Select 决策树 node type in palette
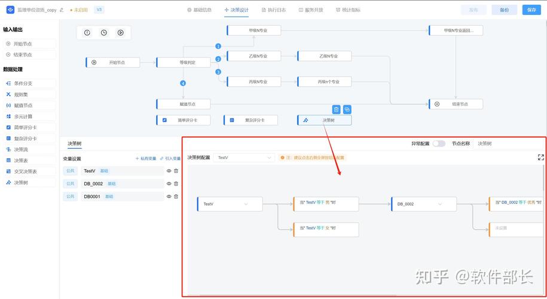 pyautogui.click(x=30, y=182)
